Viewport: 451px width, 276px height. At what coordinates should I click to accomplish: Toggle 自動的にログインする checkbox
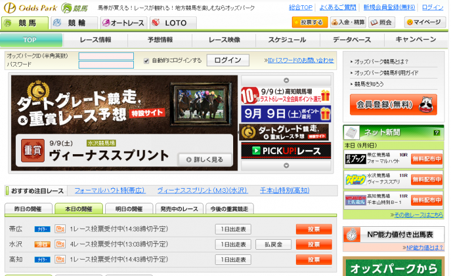pos(146,61)
